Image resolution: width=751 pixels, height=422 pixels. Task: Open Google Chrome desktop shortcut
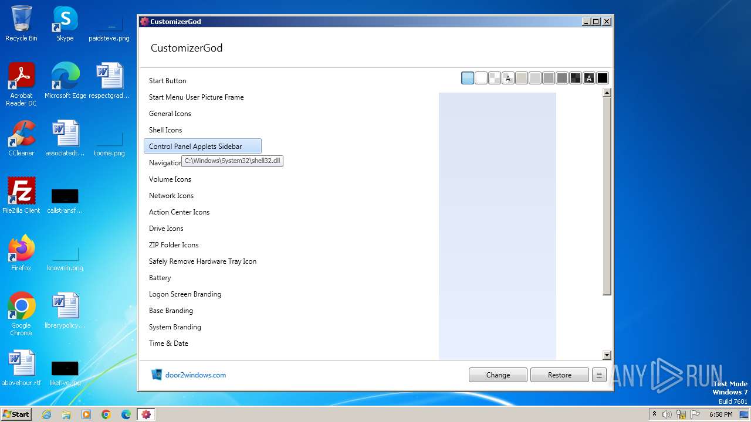21,314
